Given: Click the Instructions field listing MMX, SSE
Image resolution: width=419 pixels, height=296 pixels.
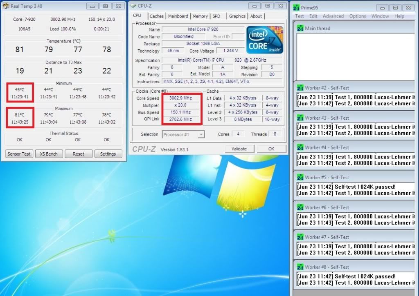Looking at the screenshot, I should 222,82.
